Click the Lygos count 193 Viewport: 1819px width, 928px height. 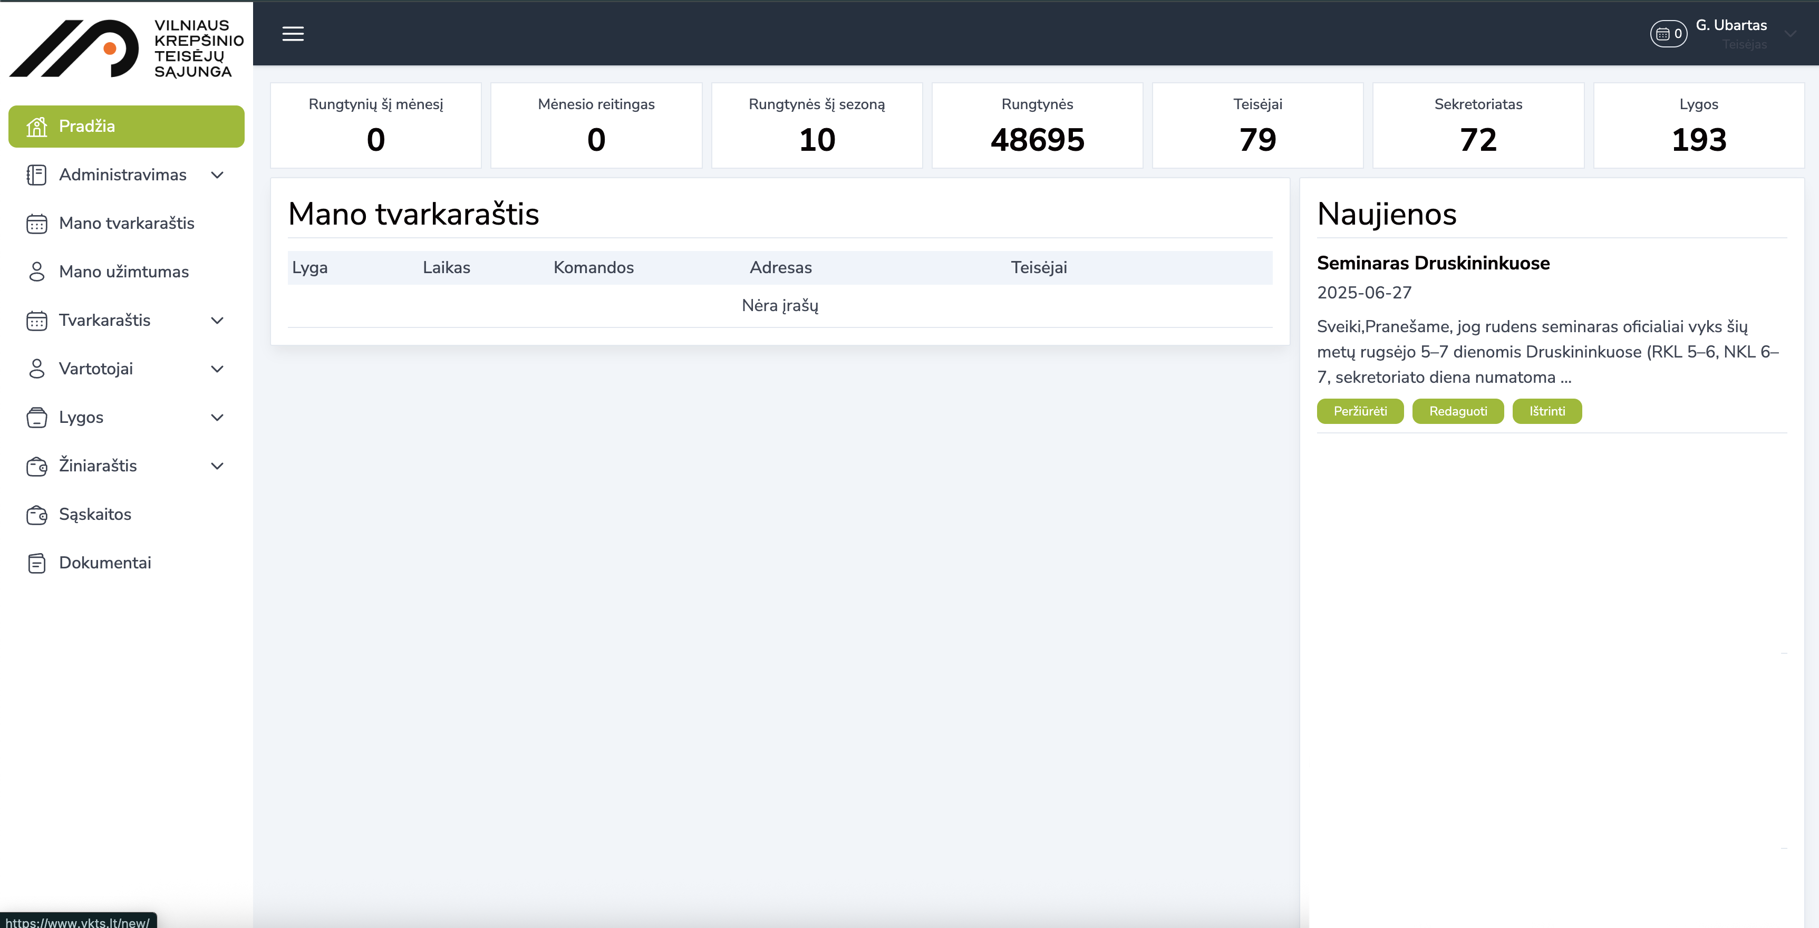(x=1698, y=140)
